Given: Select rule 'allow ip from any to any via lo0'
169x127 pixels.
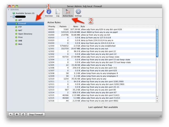Looking at the screenshot, I should (x=102, y=35).
